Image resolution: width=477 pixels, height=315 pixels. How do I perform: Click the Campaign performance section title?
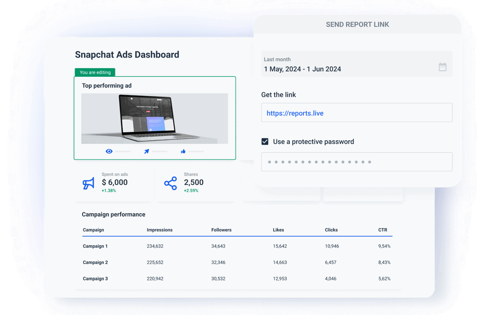coord(113,214)
